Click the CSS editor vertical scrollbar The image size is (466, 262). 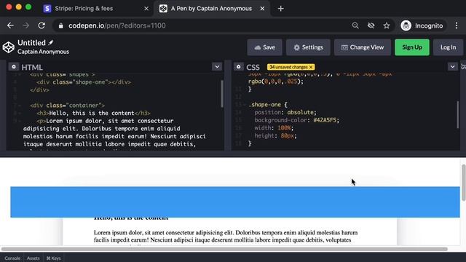click(x=458, y=115)
